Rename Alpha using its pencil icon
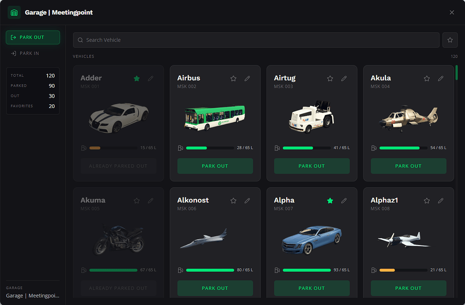The image size is (465, 305). [x=344, y=201]
